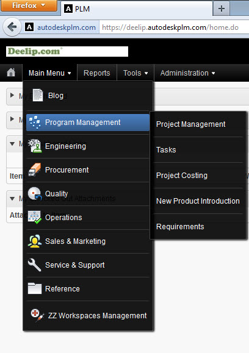
Task: Click the Blog document icon
Action: click(37, 95)
